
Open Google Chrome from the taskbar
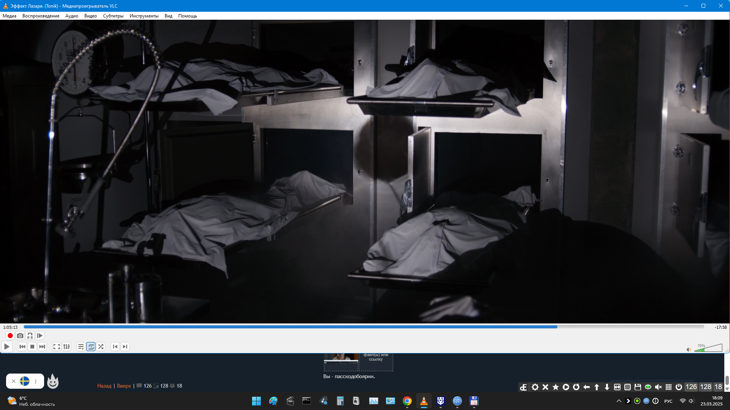(407, 401)
